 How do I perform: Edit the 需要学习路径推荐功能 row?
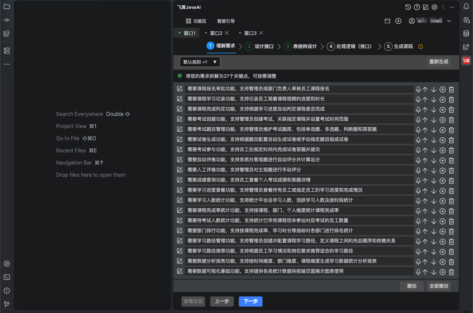(x=180, y=251)
